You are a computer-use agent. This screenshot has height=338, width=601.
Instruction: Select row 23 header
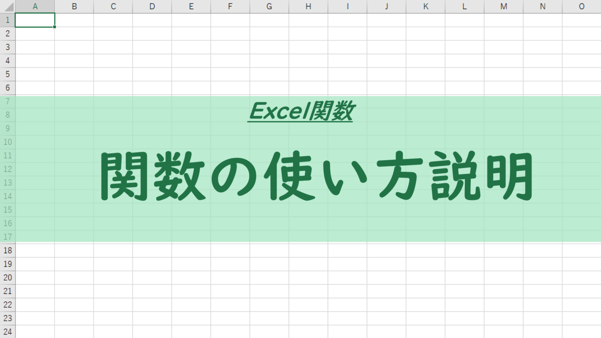click(7, 318)
